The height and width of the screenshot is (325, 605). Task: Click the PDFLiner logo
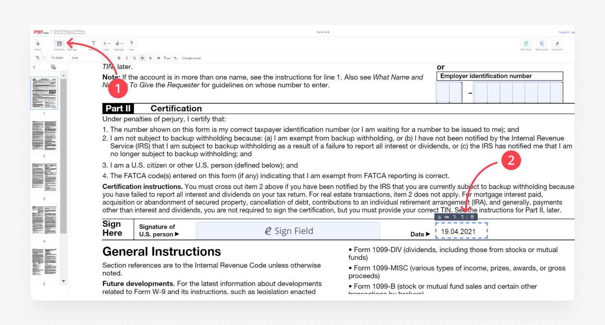click(x=41, y=32)
